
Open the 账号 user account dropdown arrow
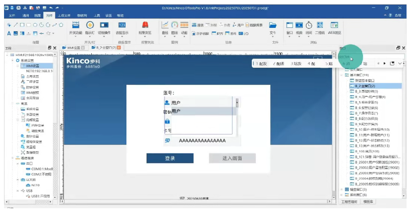pos(237,103)
